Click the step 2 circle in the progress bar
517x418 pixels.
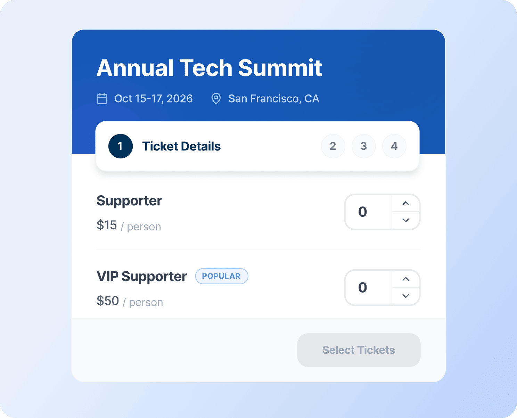333,146
